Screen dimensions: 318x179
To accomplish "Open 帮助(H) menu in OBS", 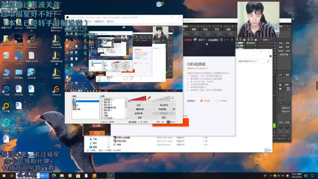I will 110,21.
